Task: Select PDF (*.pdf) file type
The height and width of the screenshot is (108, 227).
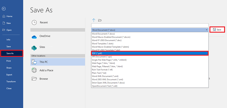Action: (150, 53)
